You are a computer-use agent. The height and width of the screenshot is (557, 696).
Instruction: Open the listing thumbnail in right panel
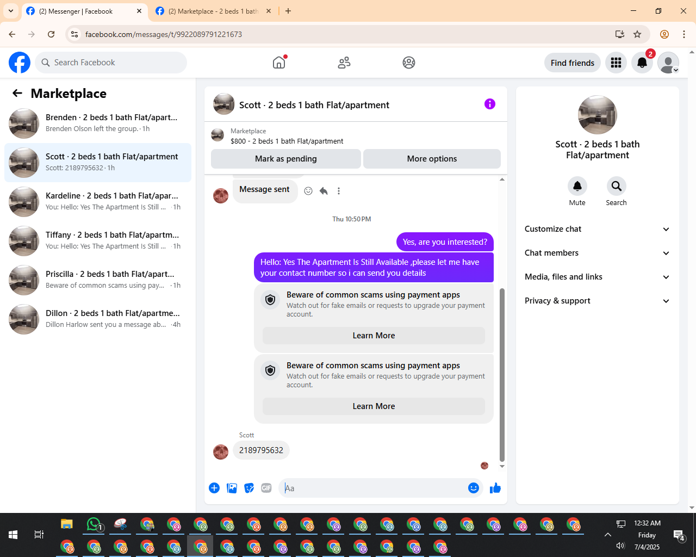point(597,115)
